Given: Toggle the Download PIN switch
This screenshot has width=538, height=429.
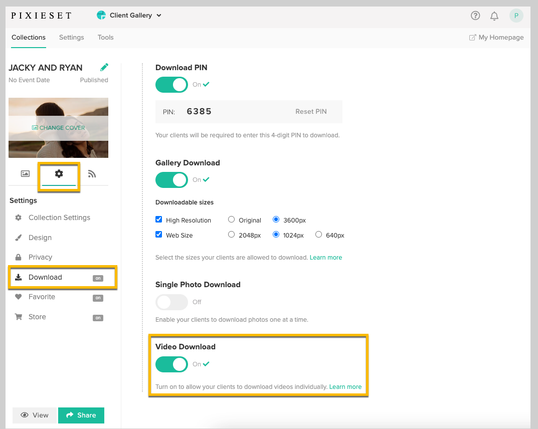Looking at the screenshot, I should tap(171, 84).
